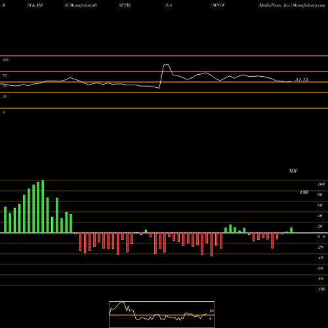The image size is (328, 328).
Task: Select the MNOV ticker symbol text
Action: (x=218, y=5)
